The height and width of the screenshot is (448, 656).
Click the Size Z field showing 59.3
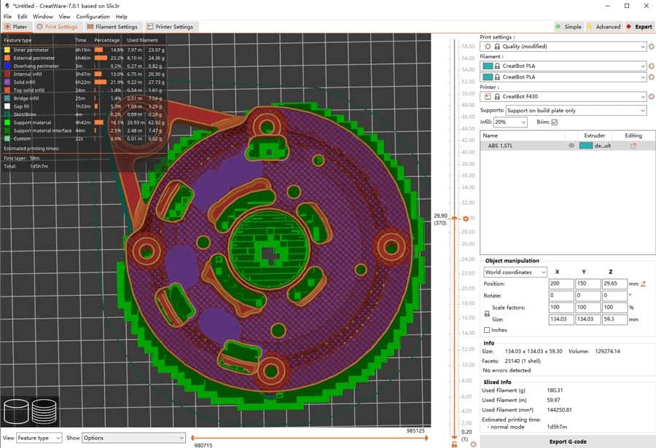[x=614, y=319]
